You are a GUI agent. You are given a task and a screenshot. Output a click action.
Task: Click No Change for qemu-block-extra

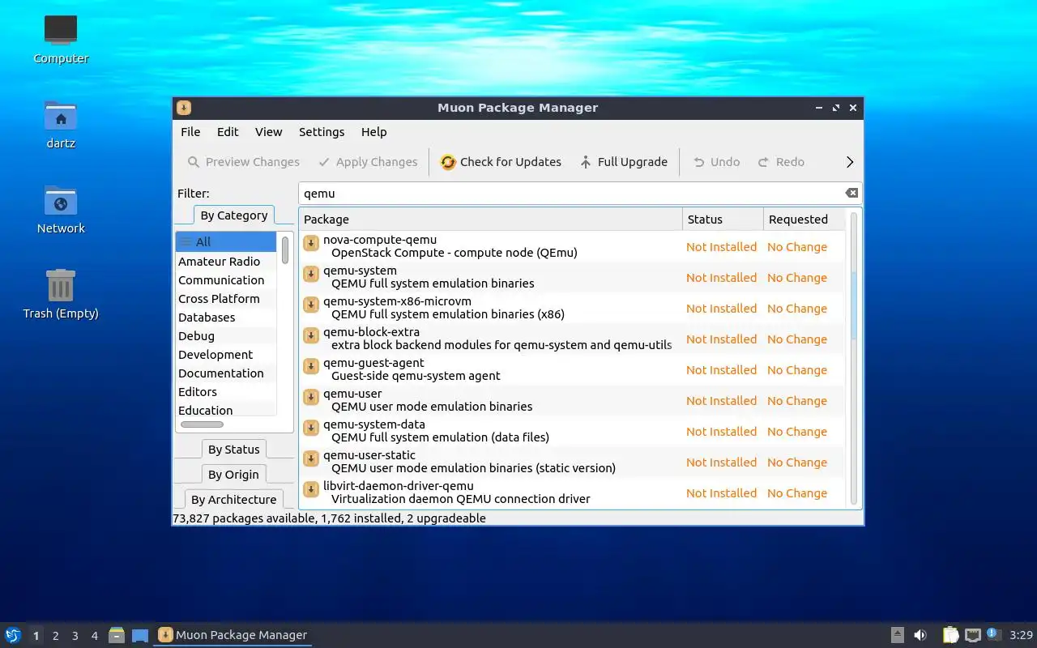[x=797, y=339]
